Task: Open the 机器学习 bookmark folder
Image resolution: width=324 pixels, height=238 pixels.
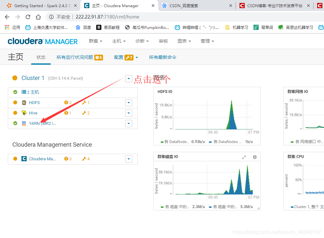Action: click(x=237, y=27)
